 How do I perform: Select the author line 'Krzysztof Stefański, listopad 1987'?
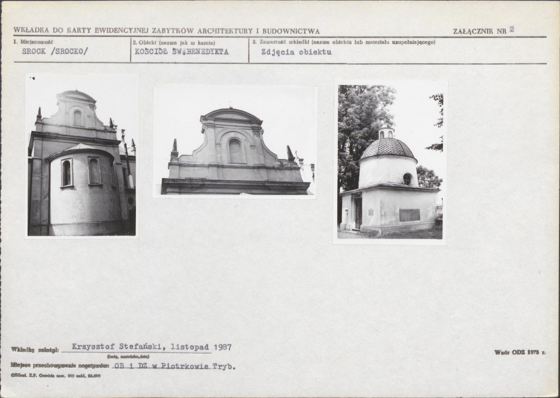152,347
